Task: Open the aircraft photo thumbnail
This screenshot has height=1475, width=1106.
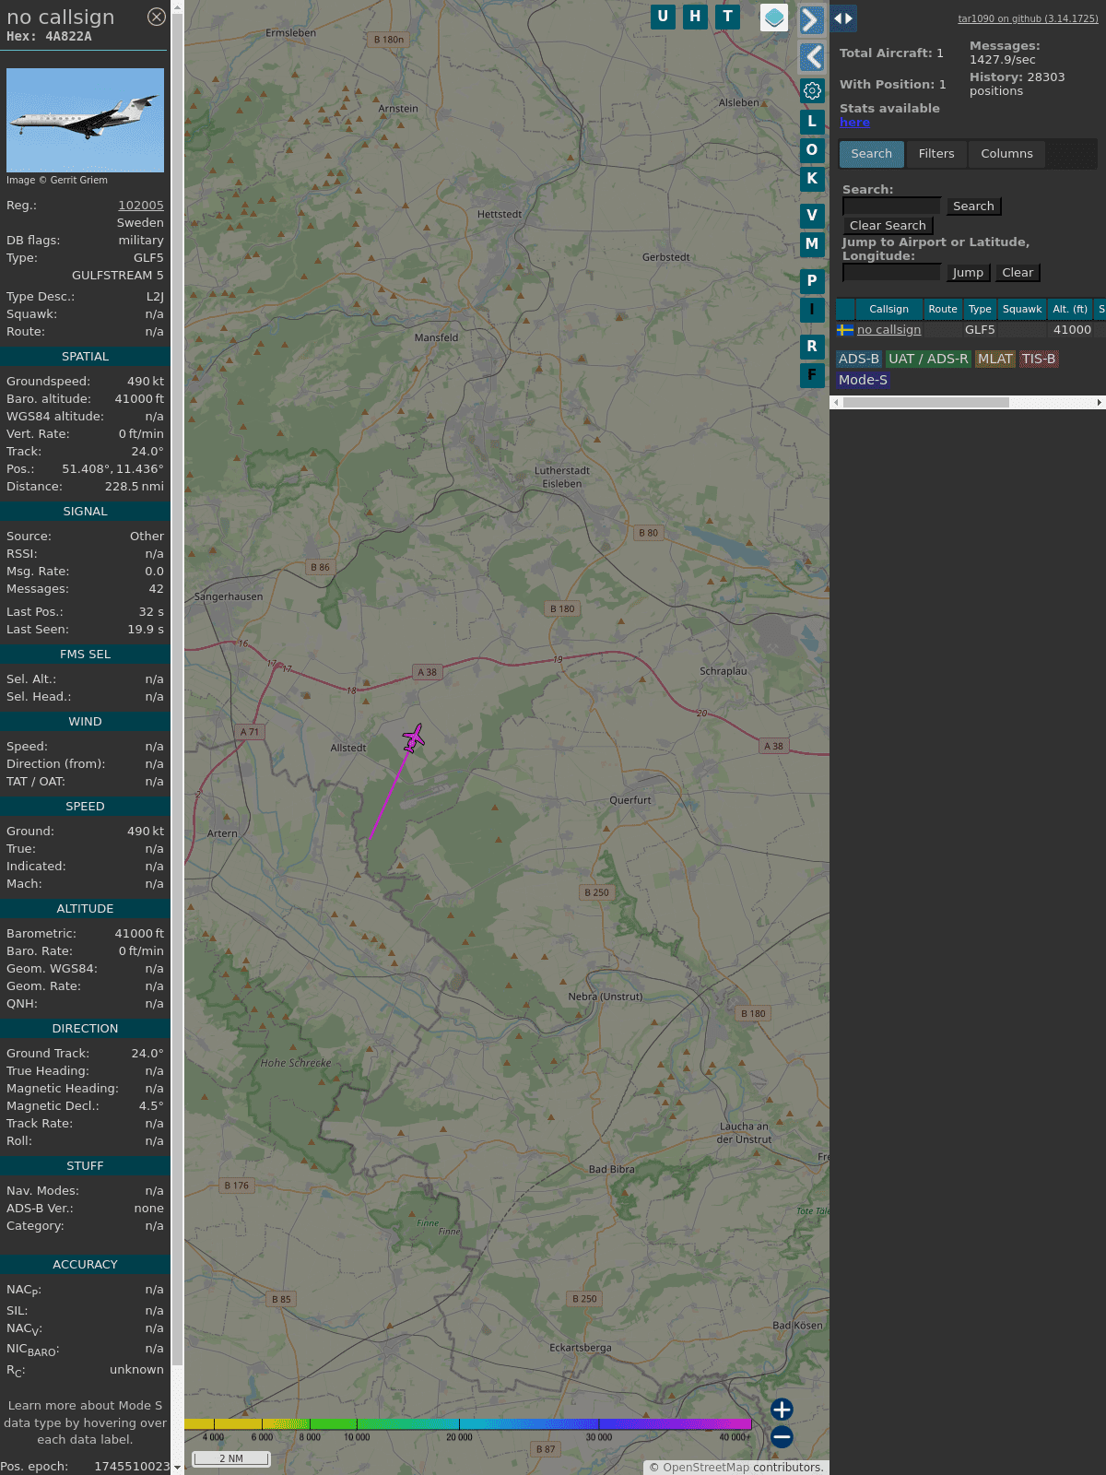Action: (85, 120)
